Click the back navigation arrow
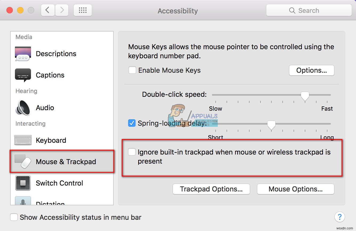The image size is (356, 231). tap(48, 10)
